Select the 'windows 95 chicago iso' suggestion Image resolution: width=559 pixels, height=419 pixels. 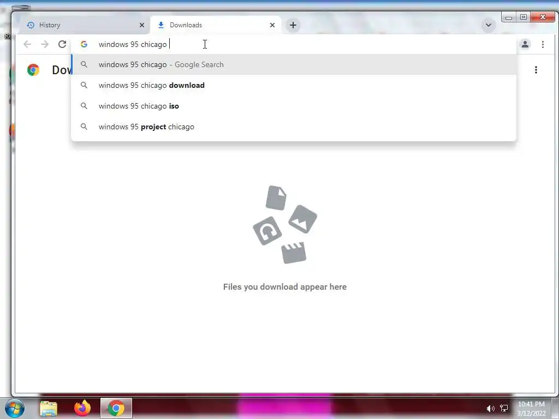pyautogui.click(x=294, y=106)
